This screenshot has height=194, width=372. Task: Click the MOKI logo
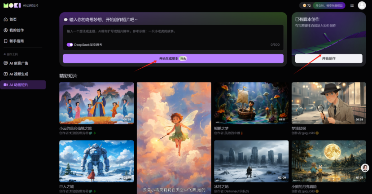[12, 5]
